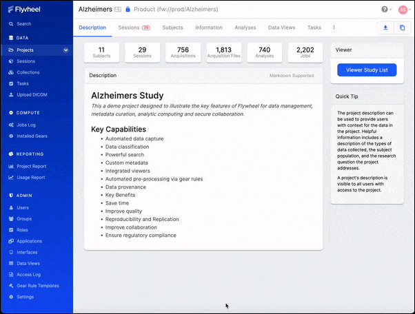This screenshot has width=415, height=314.
Task: Click the copy icon button at top right
Action: [x=402, y=28]
